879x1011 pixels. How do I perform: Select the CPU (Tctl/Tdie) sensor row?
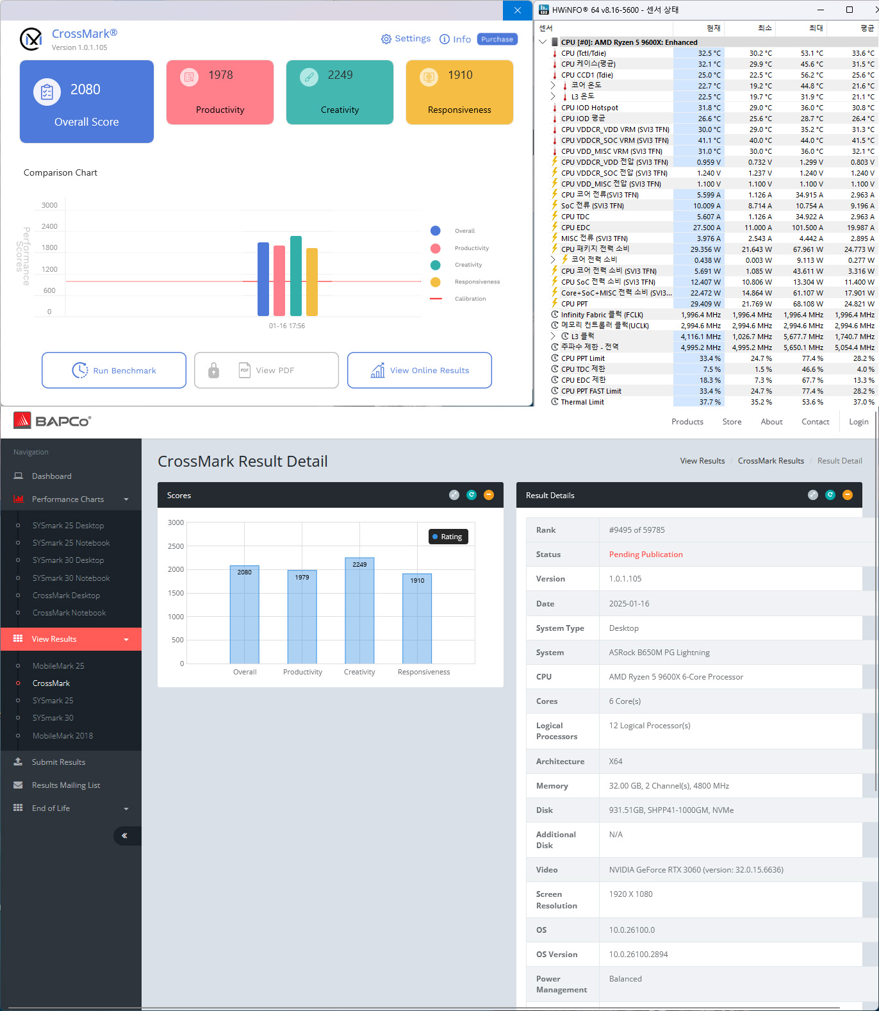pyautogui.click(x=707, y=53)
